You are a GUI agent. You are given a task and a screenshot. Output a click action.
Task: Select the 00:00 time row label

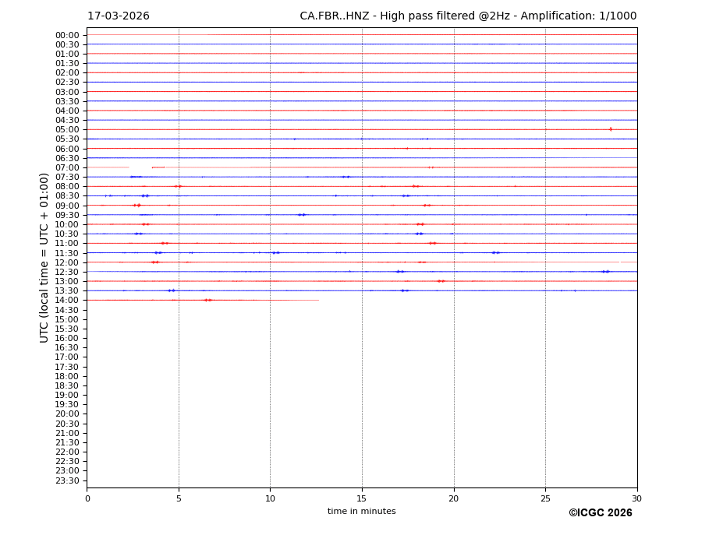(x=67, y=35)
